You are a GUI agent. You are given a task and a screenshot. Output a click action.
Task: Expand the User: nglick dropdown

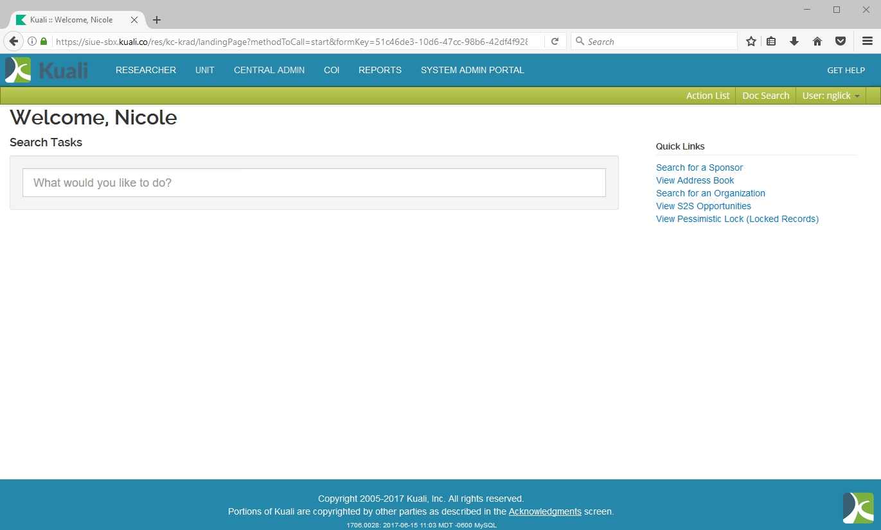830,96
